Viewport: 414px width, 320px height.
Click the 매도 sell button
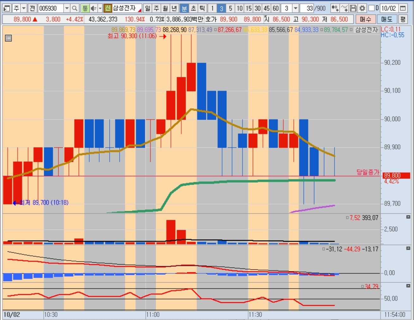click(386, 19)
